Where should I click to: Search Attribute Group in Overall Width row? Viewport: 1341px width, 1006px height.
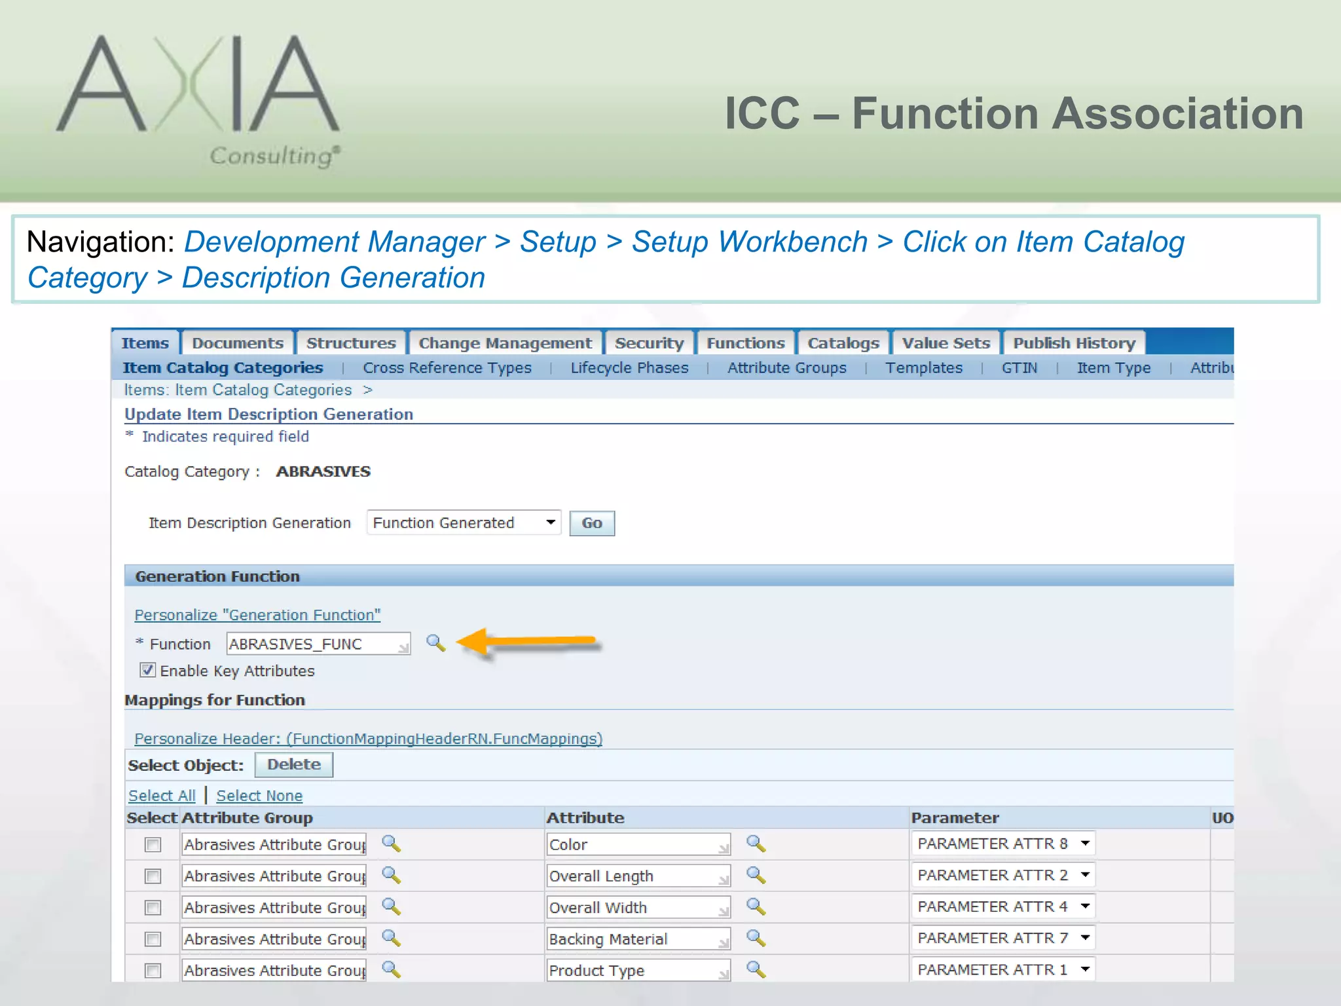(x=391, y=906)
